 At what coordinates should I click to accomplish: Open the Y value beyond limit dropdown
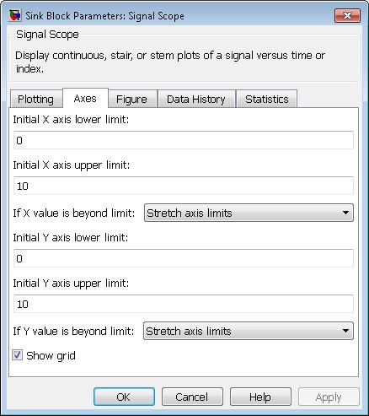coord(249,331)
